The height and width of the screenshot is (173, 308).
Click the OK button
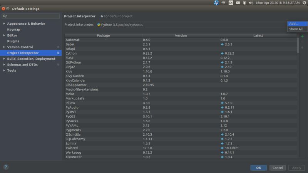[x=258, y=168]
